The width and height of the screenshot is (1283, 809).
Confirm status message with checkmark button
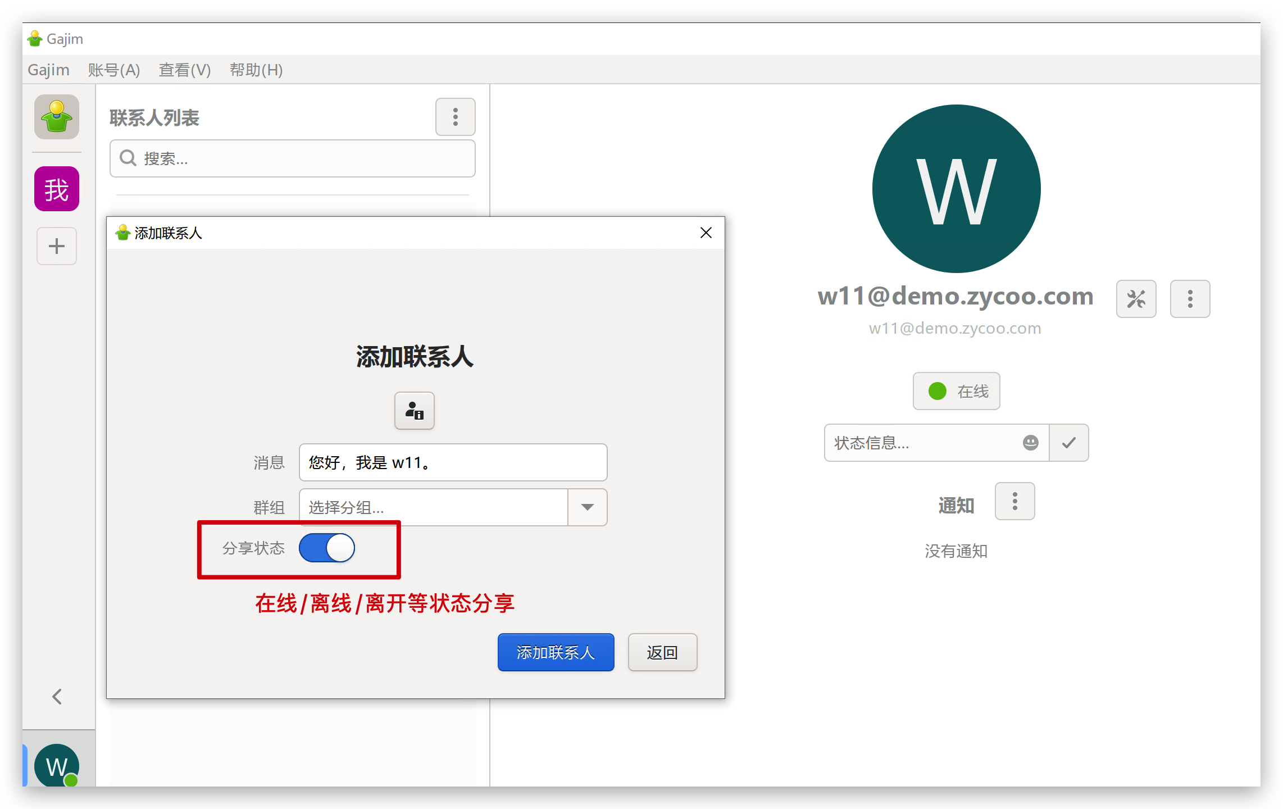pyautogui.click(x=1069, y=443)
